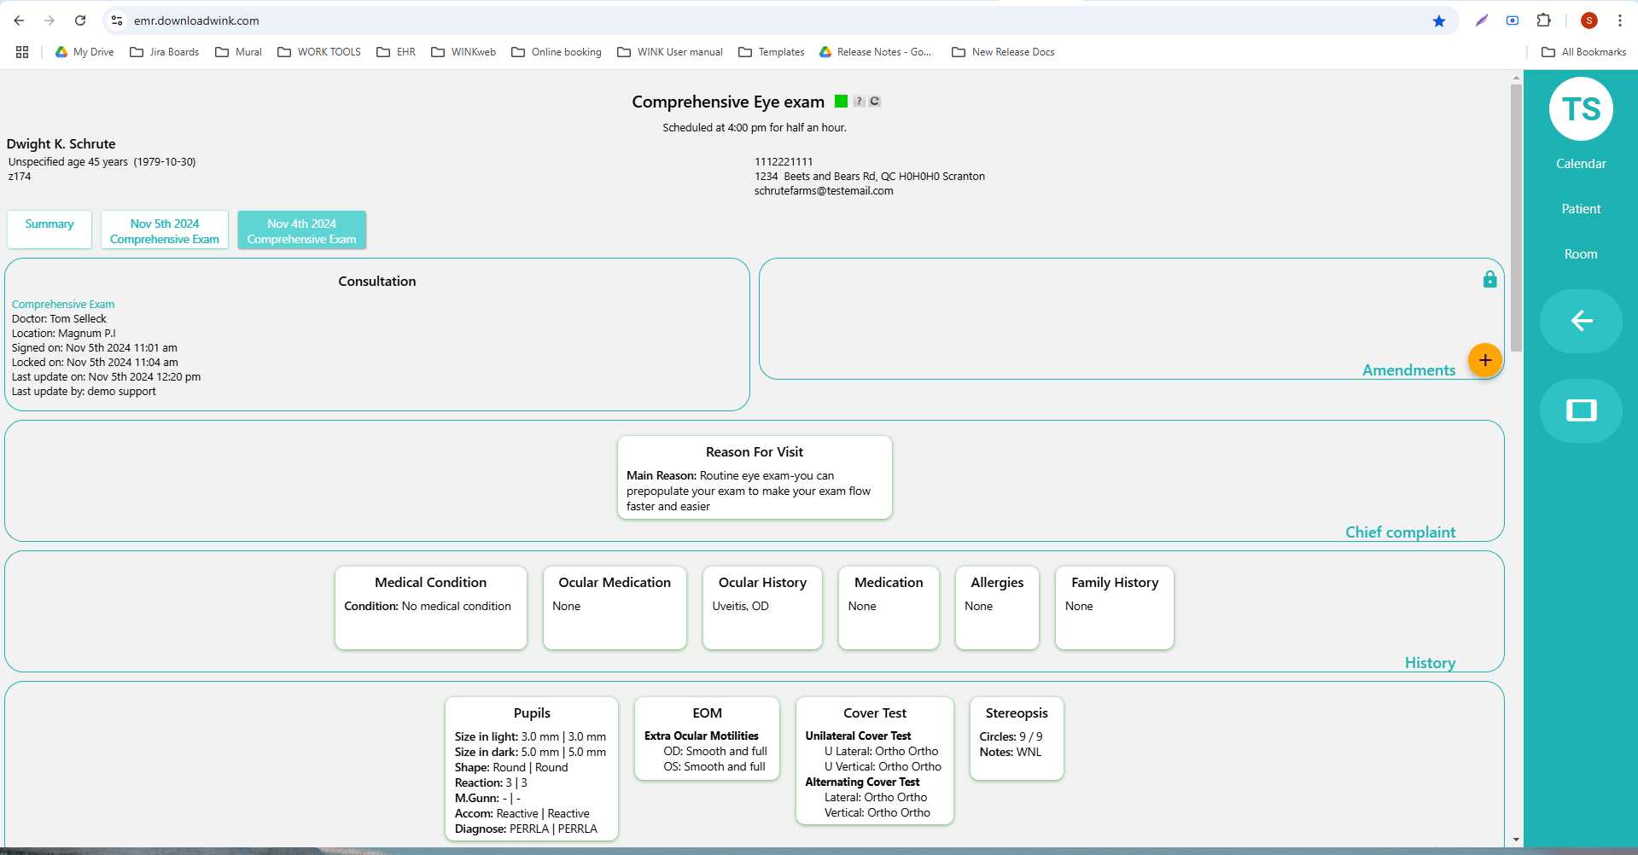Switch to the Summary tab
Image resolution: width=1638 pixels, height=855 pixels.
pos(50,230)
